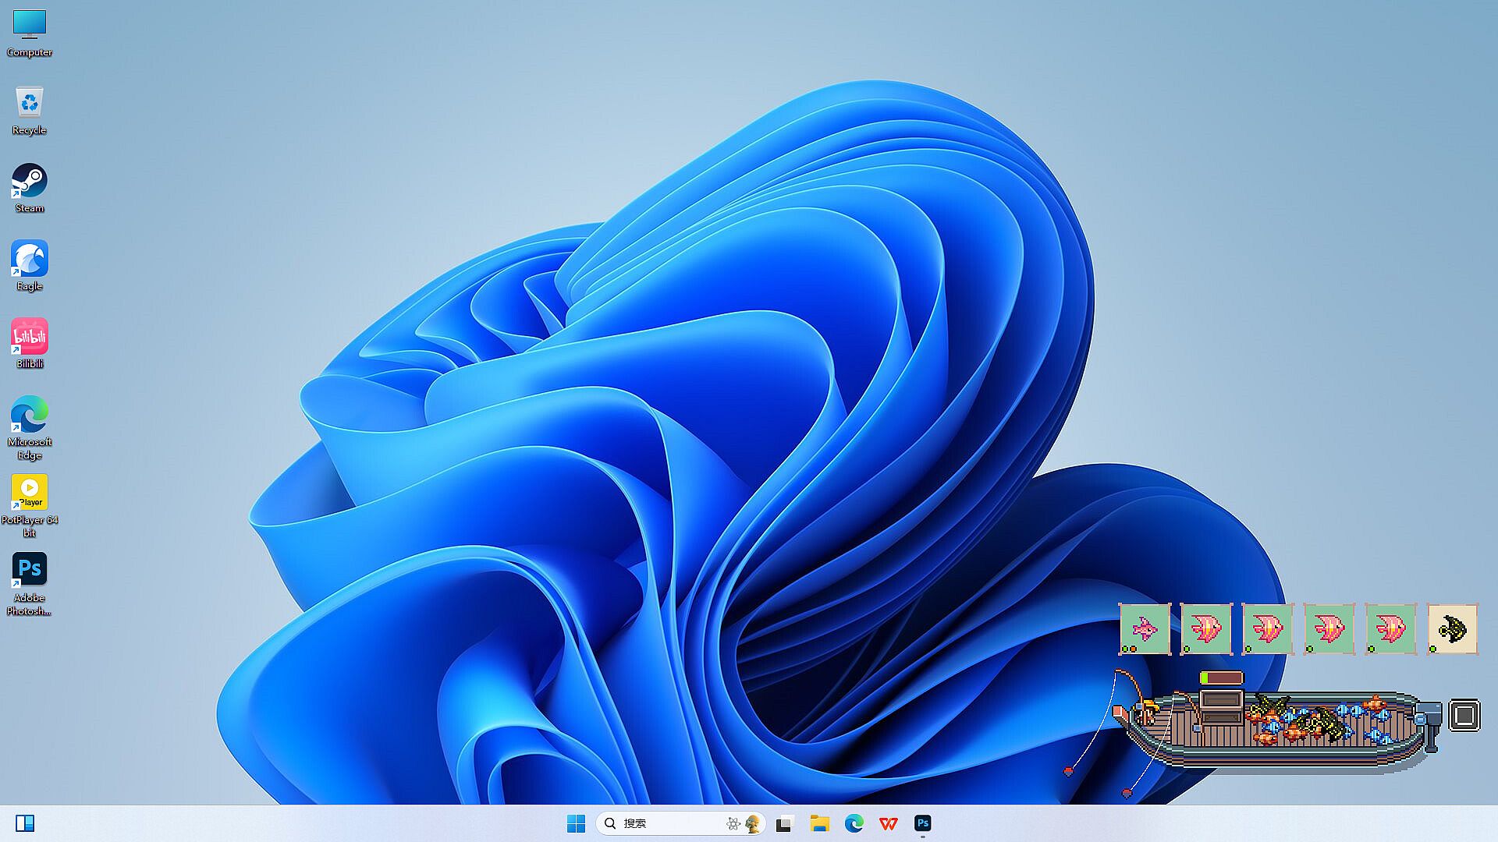Open the widgets panel in taskbar corner

pyautogui.click(x=25, y=823)
